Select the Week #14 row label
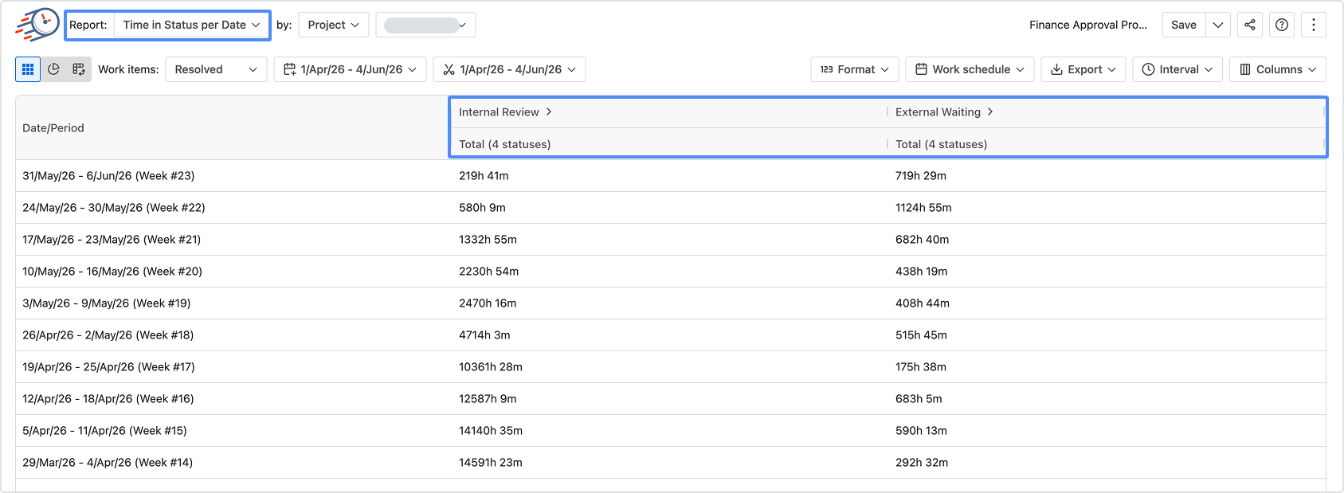 point(108,463)
